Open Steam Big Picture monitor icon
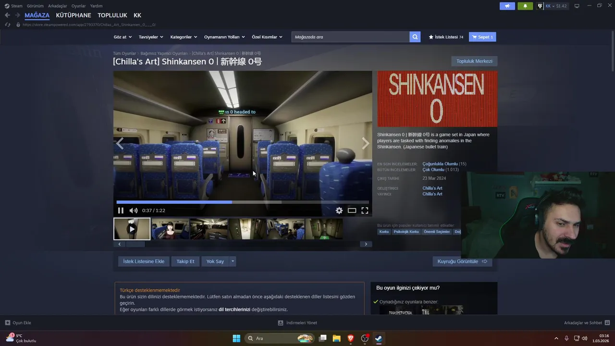615x346 pixels. coord(577,6)
